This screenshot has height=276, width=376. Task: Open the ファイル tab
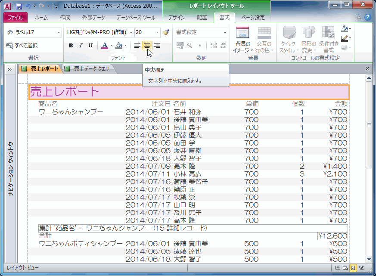16,18
